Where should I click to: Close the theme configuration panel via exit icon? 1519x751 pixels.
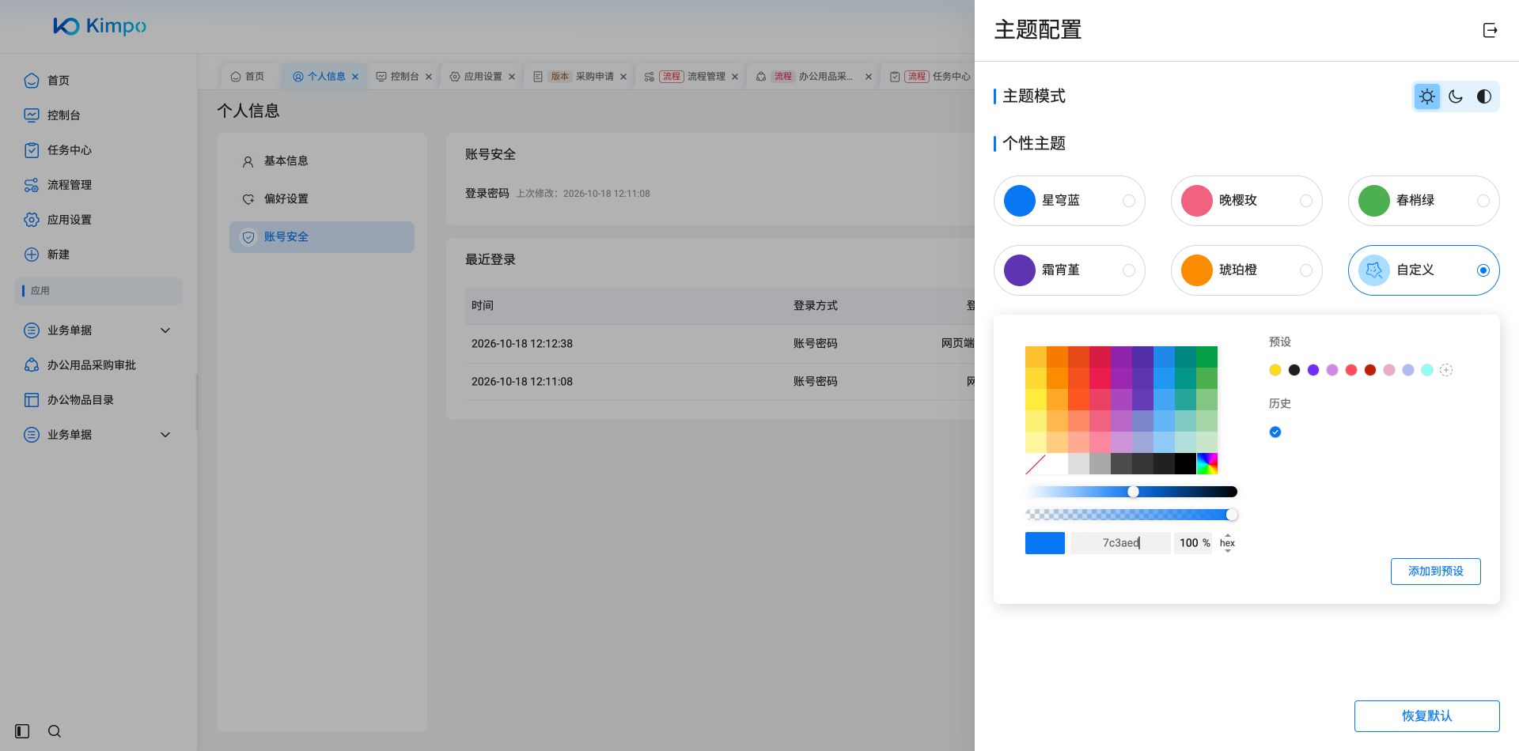click(x=1490, y=30)
